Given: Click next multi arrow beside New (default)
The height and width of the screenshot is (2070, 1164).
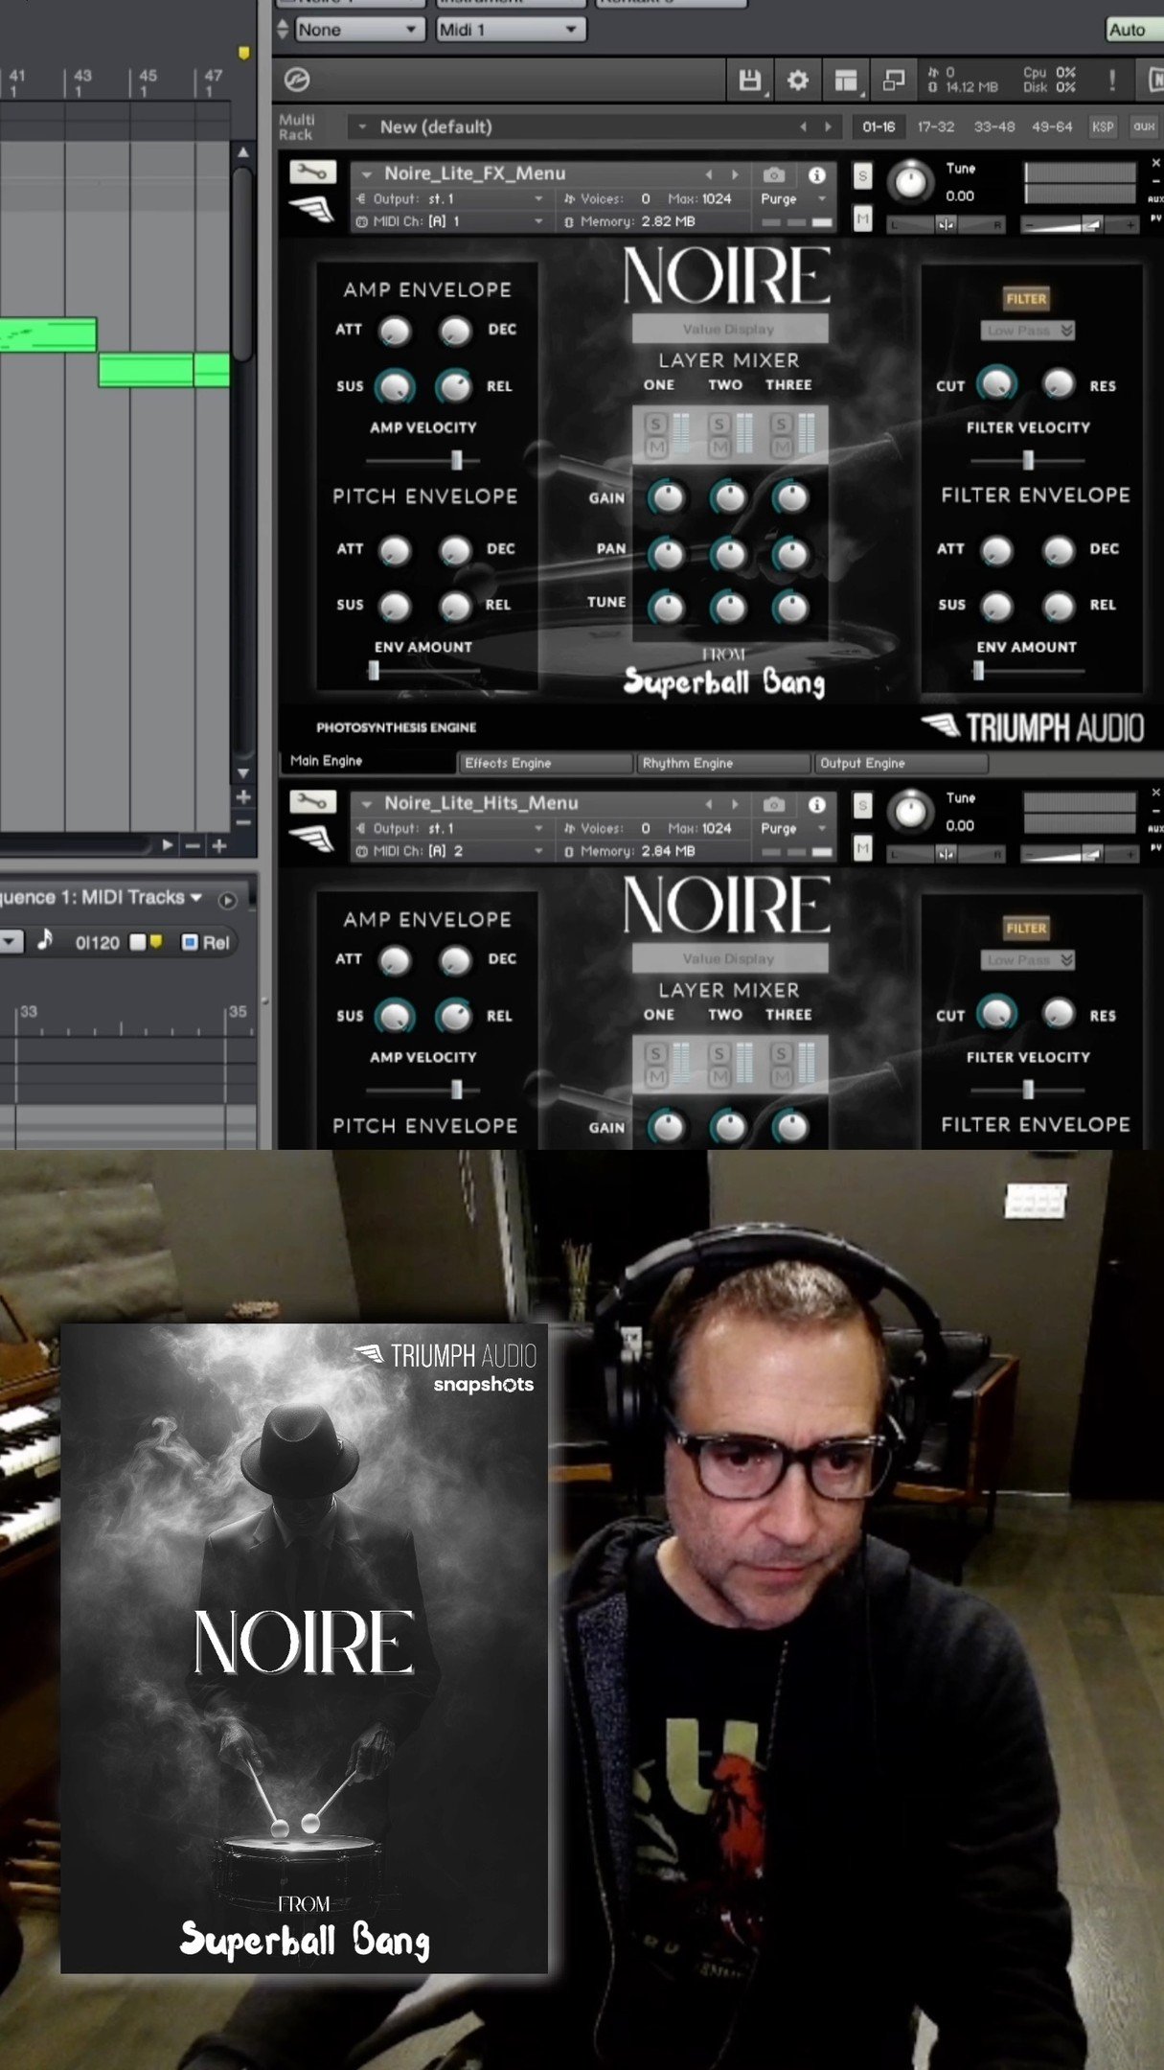Looking at the screenshot, I should pyautogui.click(x=828, y=126).
